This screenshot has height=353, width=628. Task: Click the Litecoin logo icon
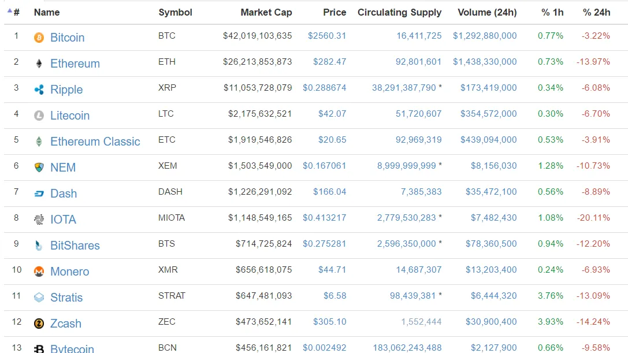pyautogui.click(x=39, y=116)
